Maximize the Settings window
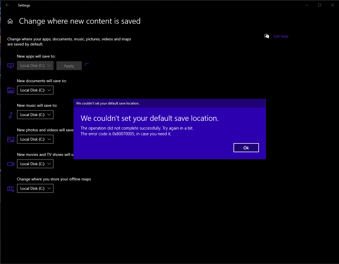Screen dimensions: 339x264 (x=320, y=5)
